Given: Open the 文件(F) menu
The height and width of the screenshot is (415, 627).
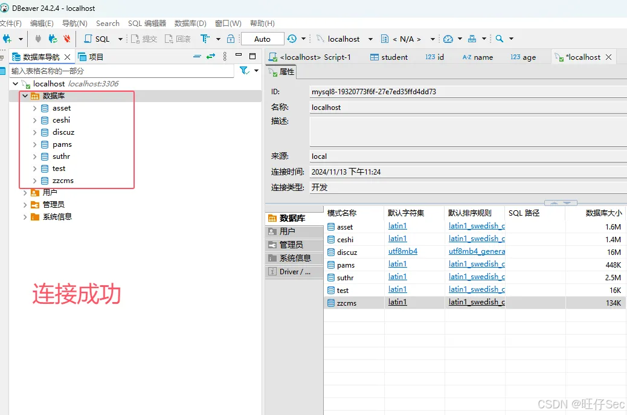Looking at the screenshot, I should [11, 23].
